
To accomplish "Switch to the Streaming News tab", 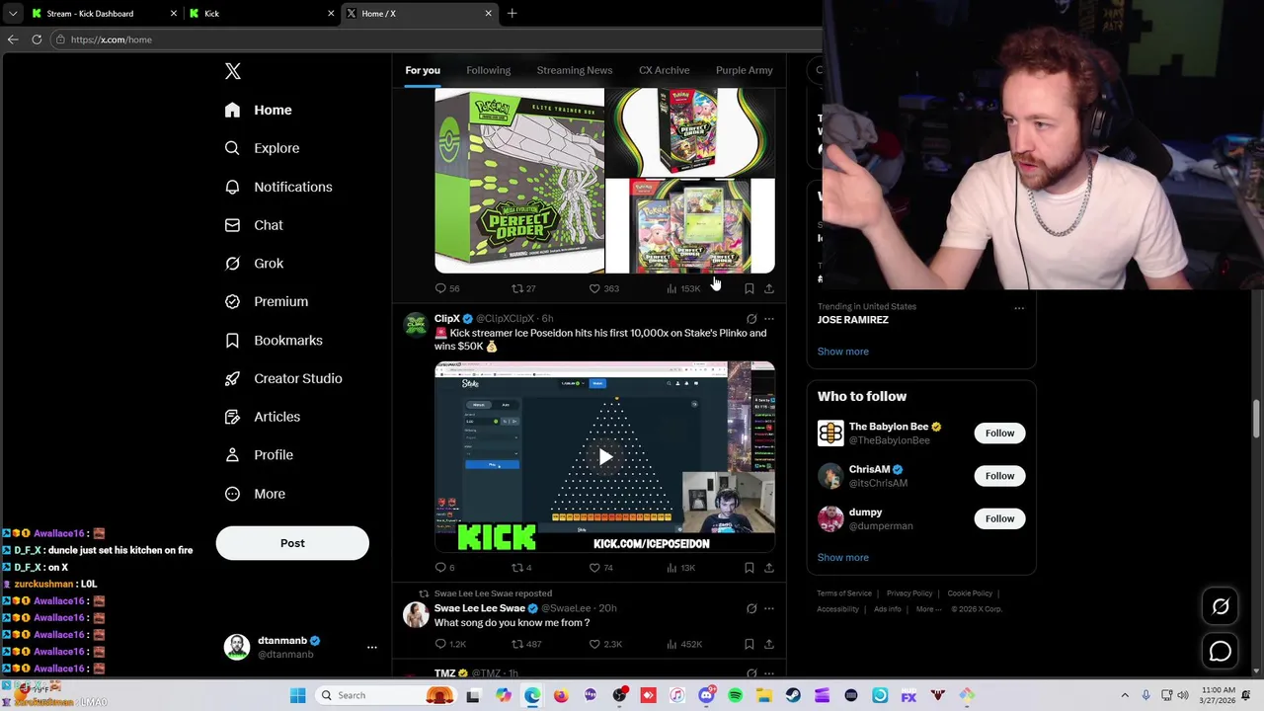I will tap(575, 70).
